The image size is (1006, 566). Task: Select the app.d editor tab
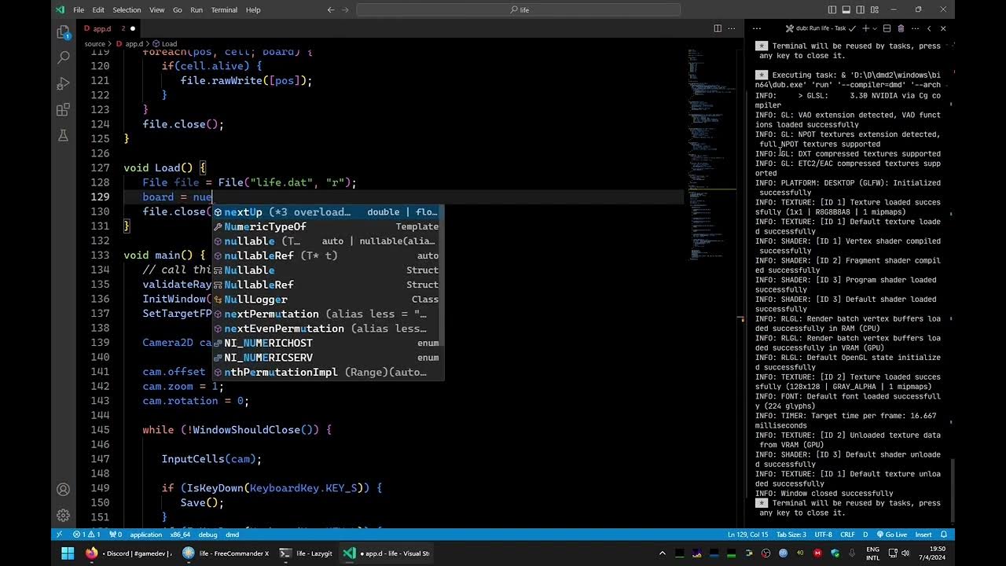point(100,28)
